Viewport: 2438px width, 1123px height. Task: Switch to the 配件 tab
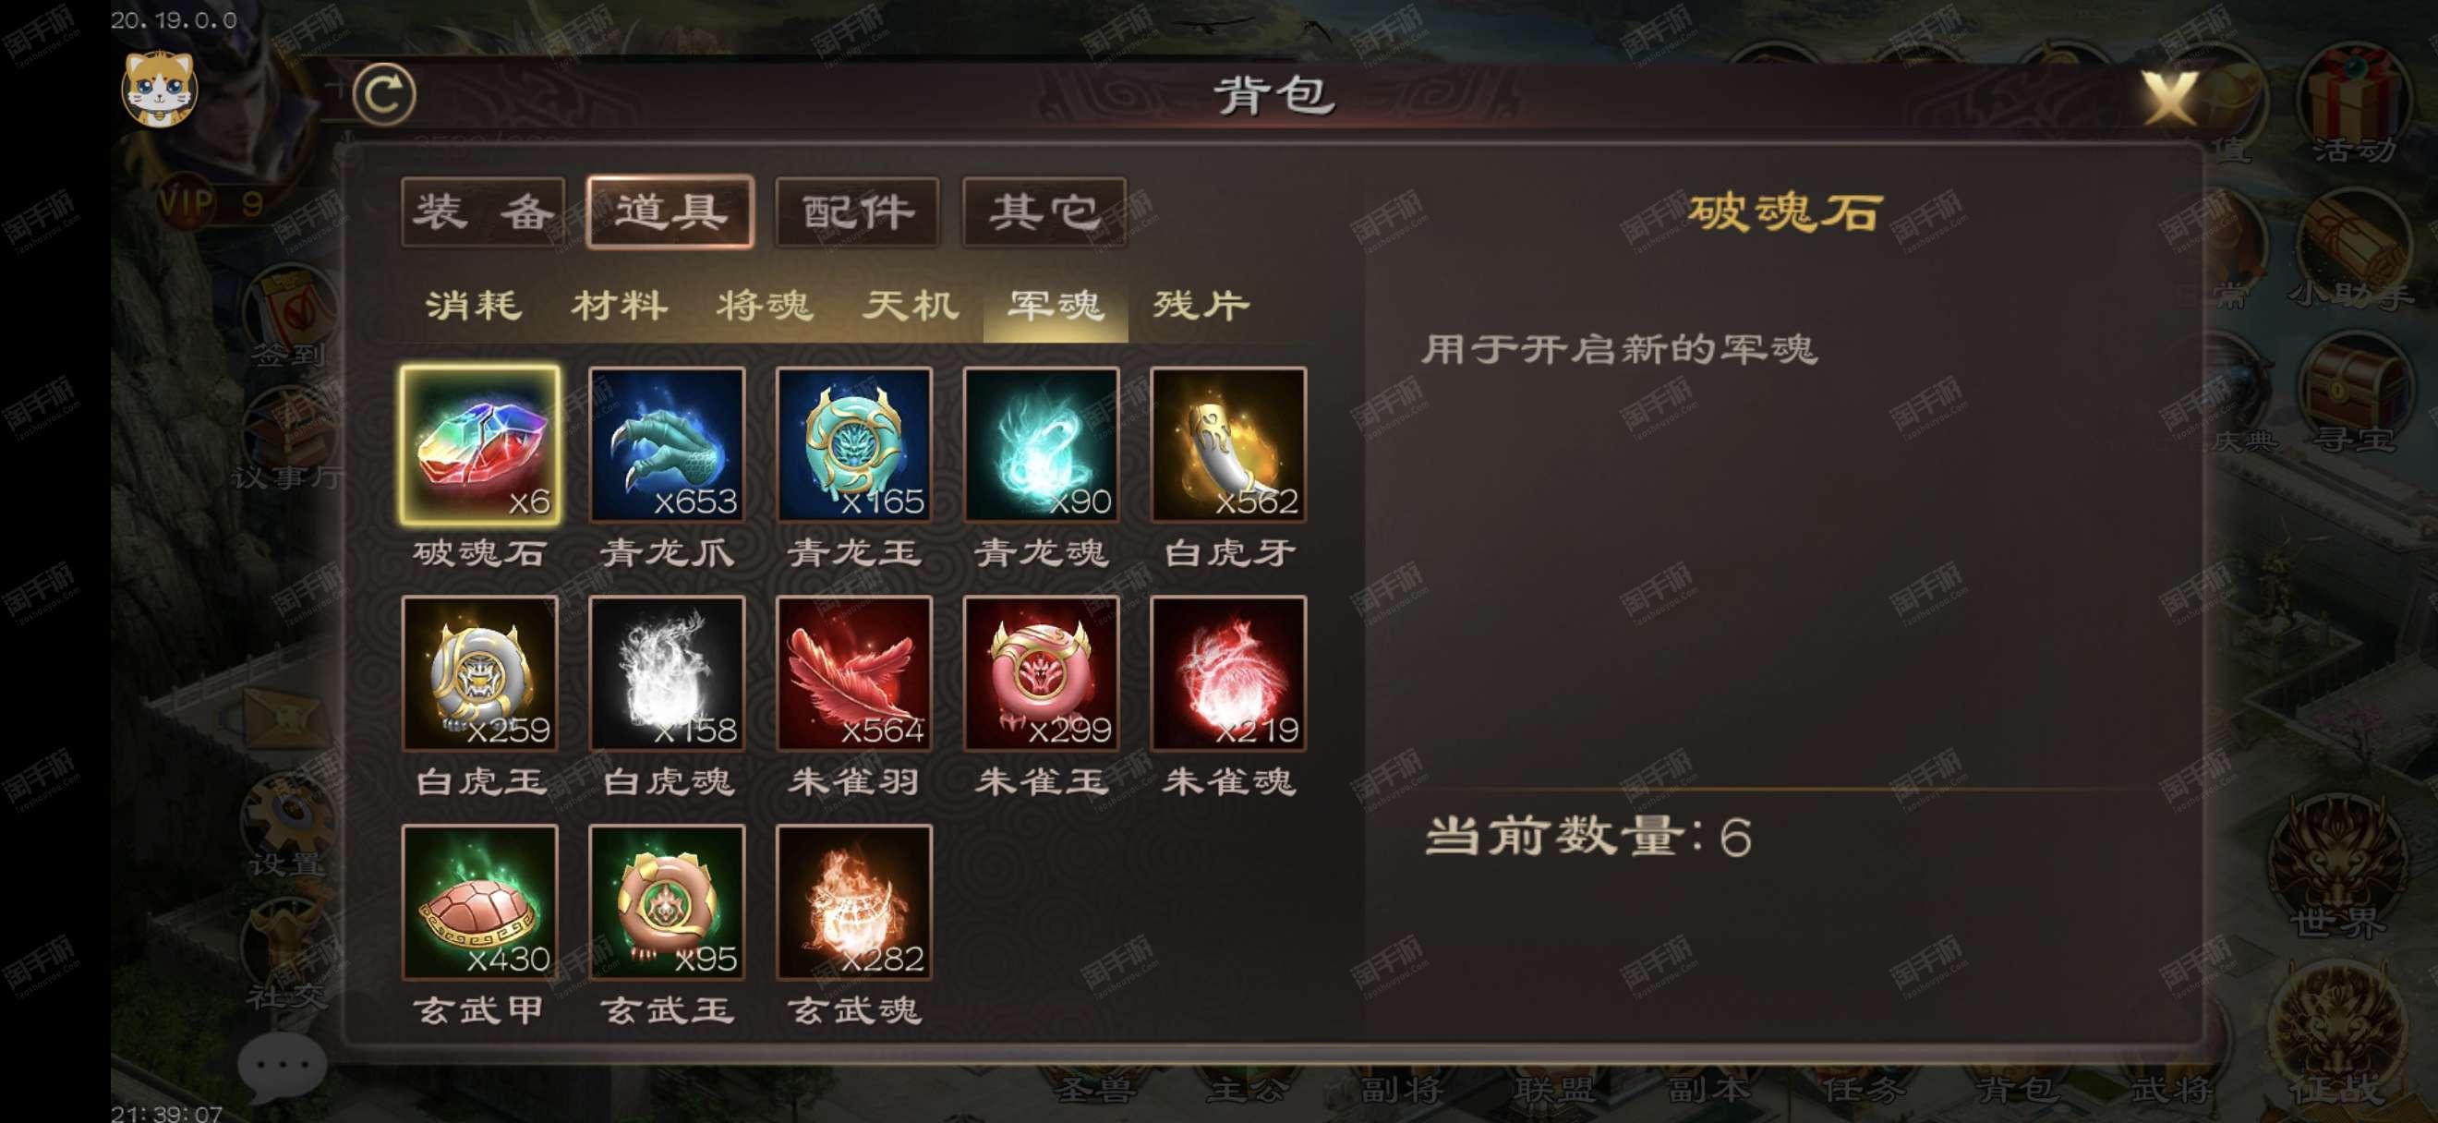click(x=858, y=211)
